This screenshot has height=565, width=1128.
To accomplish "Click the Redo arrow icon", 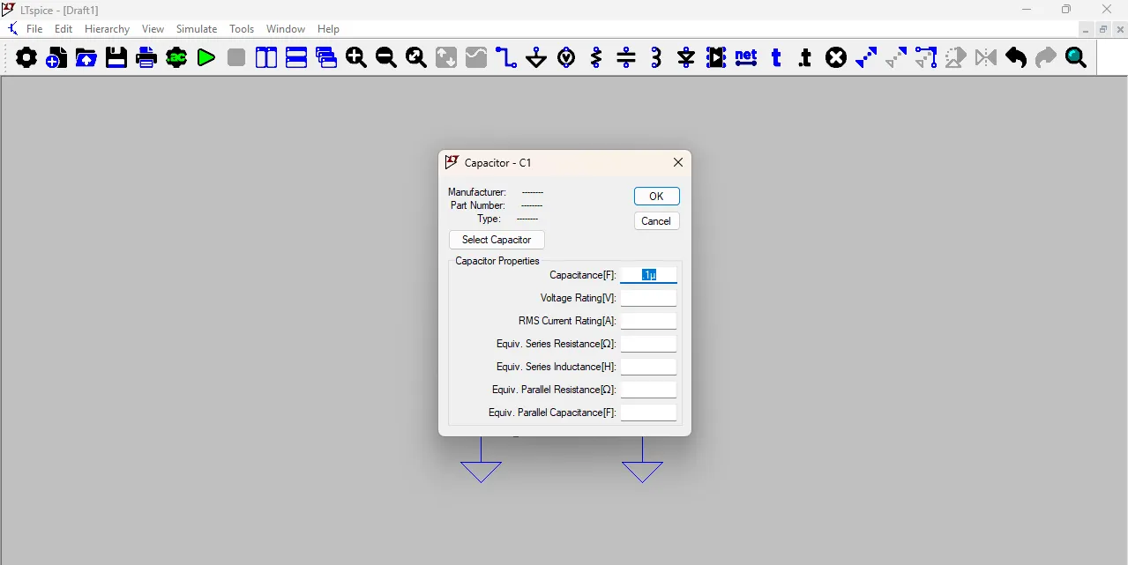I will (x=1046, y=58).
